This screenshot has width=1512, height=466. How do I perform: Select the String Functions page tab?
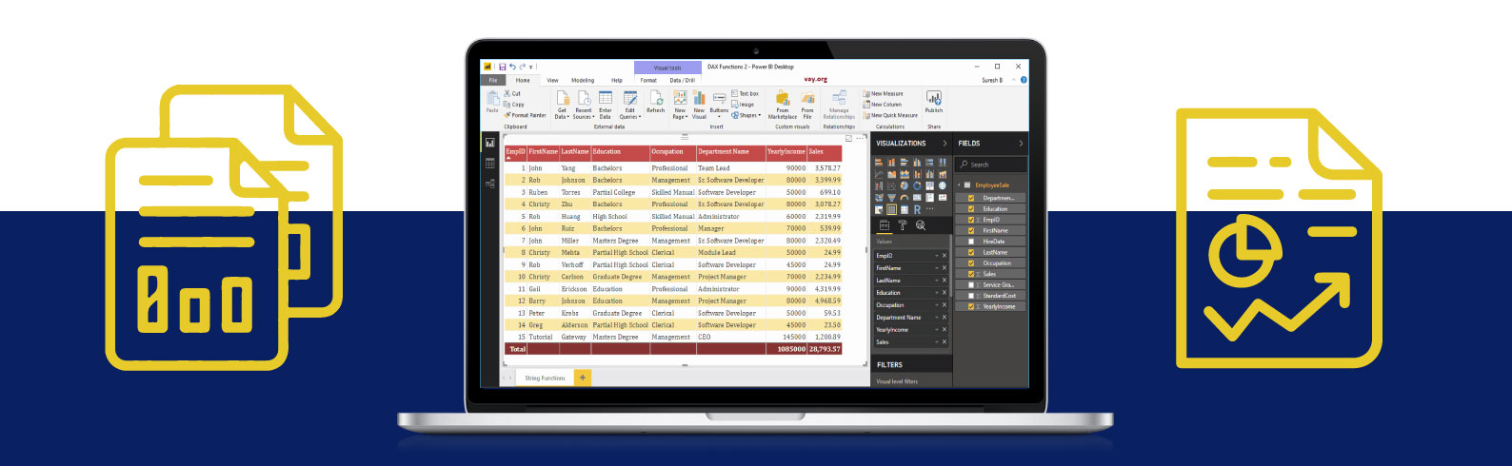(x=545, y=379)
